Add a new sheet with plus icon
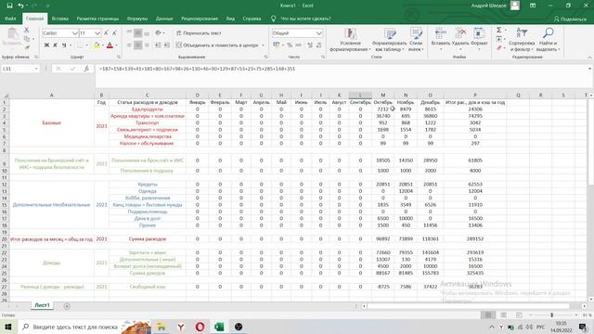This screenshot has height=334, width=594. pos(67,306)
